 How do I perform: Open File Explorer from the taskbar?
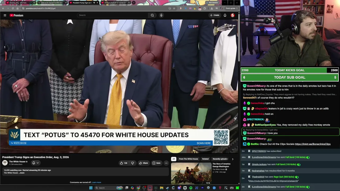point(161,188)
